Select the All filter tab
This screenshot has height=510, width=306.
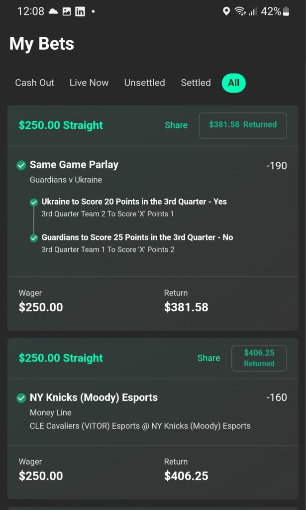coord(233,83)
